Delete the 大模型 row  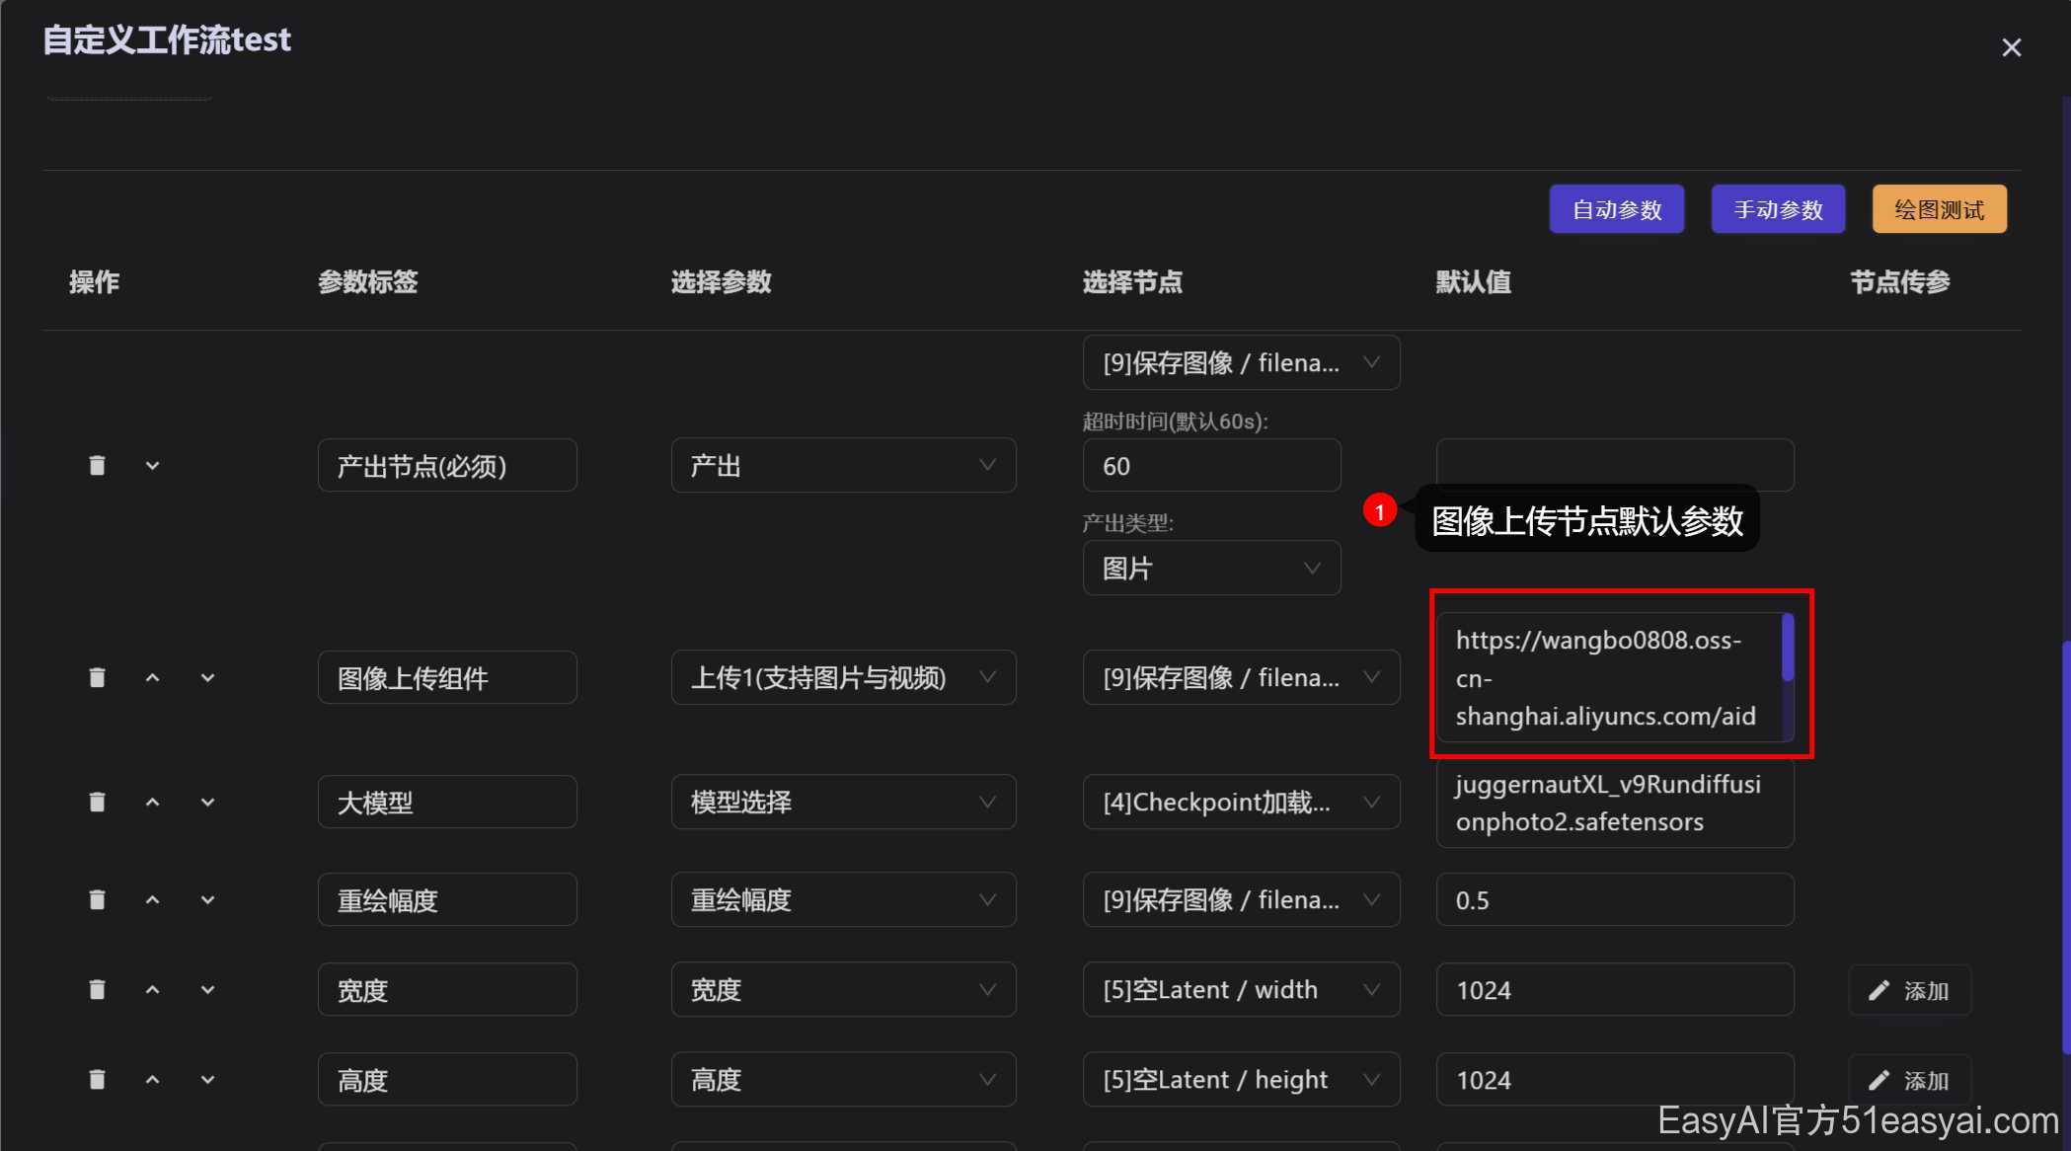[x=97, y=802]
